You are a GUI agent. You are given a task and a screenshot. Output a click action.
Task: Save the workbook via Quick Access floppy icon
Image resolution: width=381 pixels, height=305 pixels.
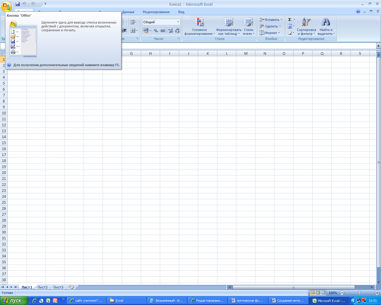click(18, 4)
